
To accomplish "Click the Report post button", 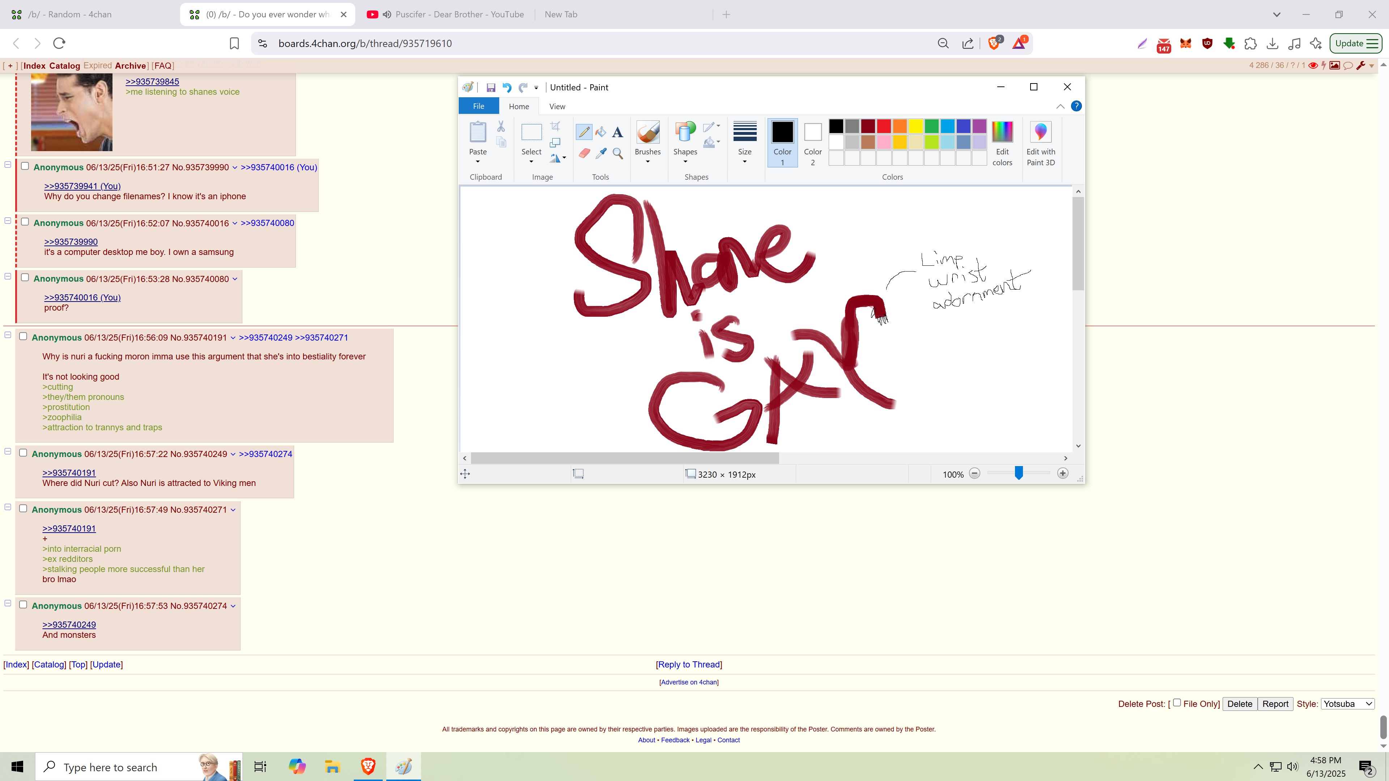I will tap(1275, 703).
